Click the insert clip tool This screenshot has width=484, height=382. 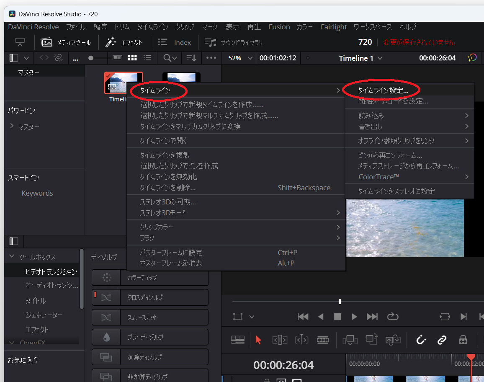pos(350,340)
